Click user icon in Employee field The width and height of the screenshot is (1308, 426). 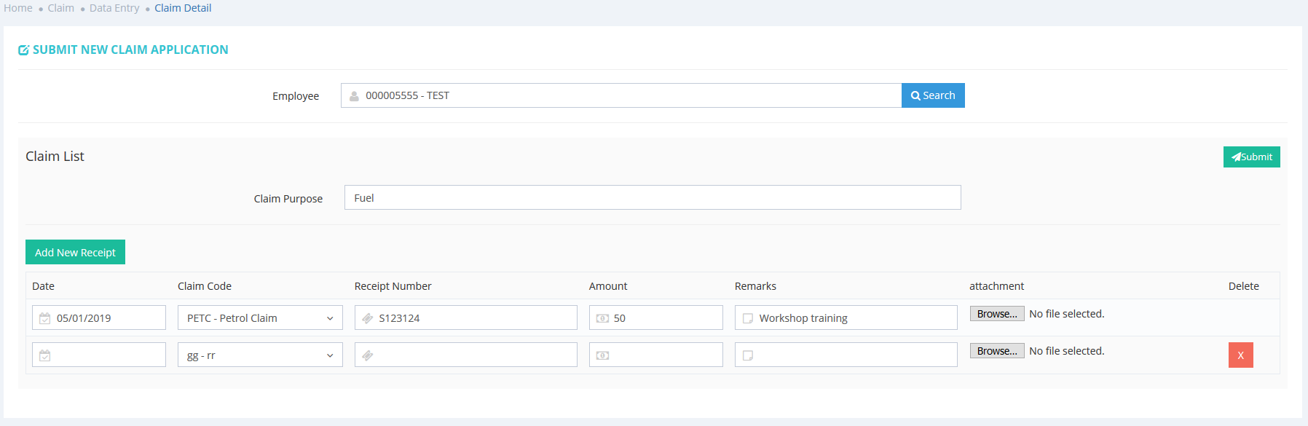coord(354,96)
